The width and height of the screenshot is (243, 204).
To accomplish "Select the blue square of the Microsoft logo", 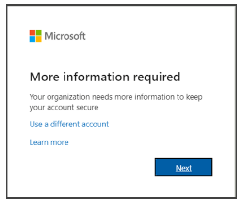I will pos(32,39).
